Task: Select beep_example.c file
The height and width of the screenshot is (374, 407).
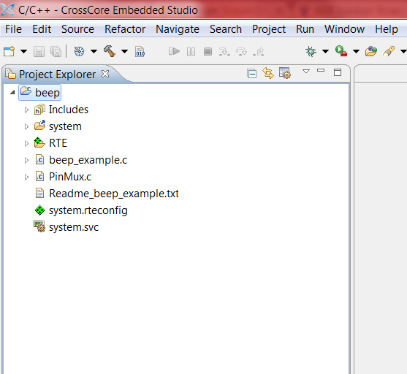Action: (x=81, y=160)
